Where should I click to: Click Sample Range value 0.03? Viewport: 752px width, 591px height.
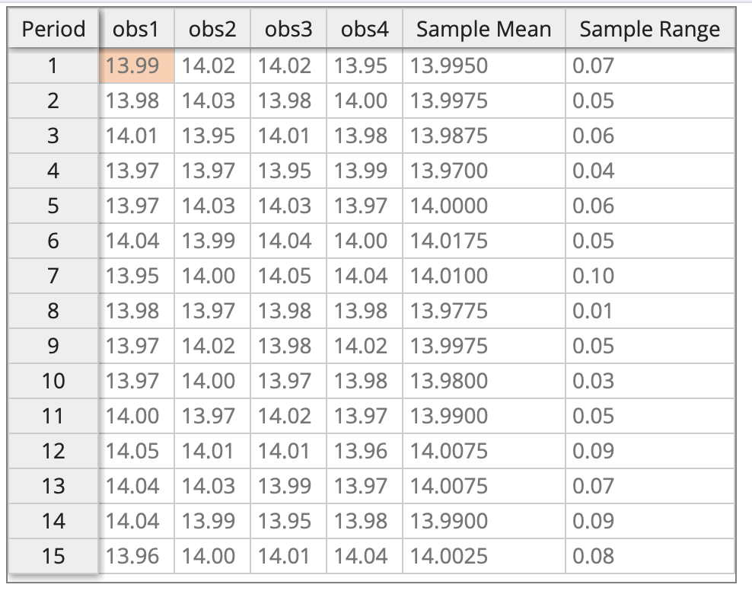pyautogui.click(x=649, y=381)
